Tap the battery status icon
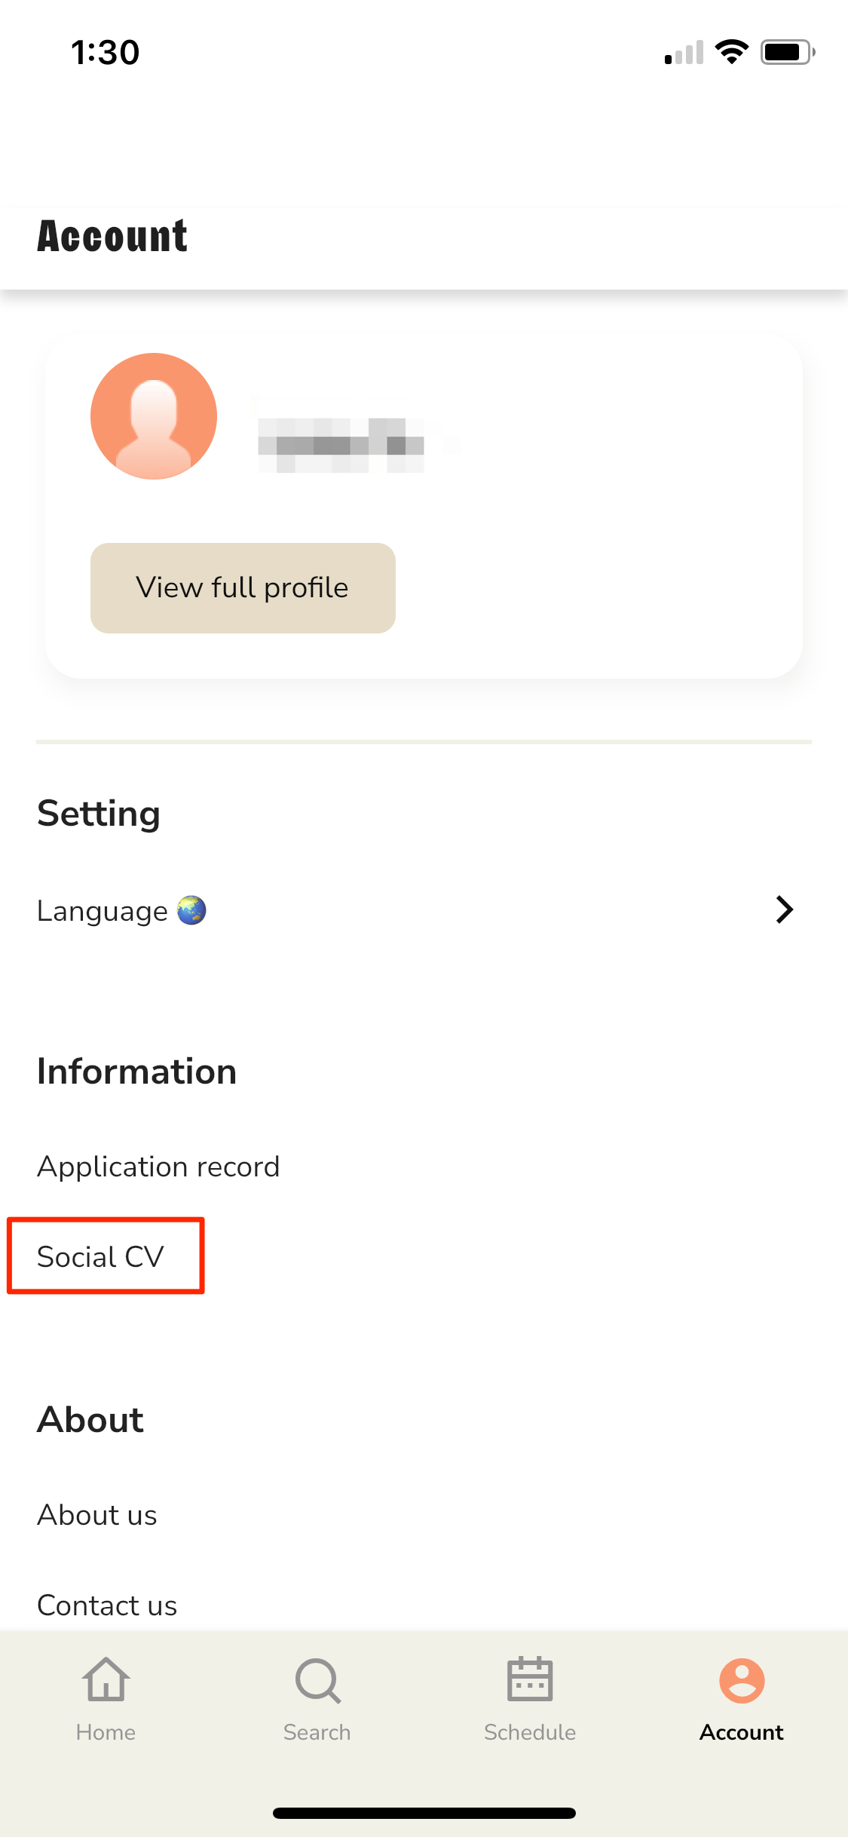 [788, 52]
